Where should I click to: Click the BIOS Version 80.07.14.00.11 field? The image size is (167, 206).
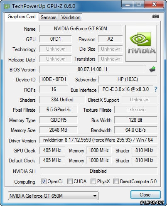[93, 69]
